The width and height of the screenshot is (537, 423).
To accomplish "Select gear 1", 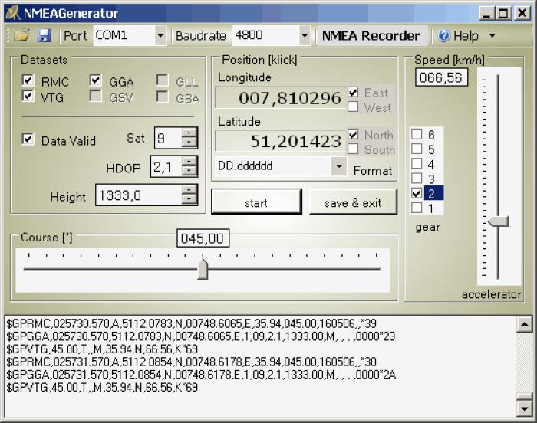I will pos(417,208).
